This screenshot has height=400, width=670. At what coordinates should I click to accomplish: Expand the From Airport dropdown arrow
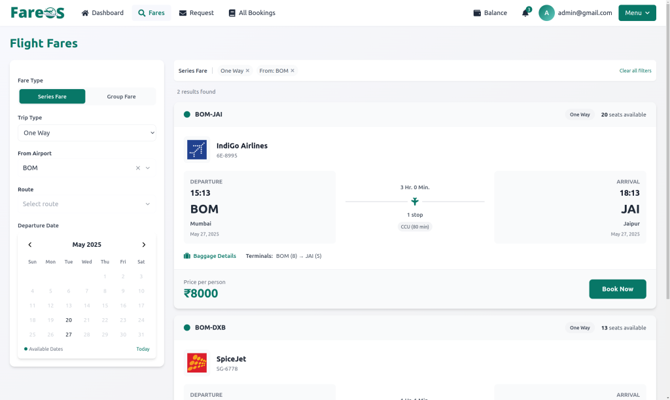point(148,168)
